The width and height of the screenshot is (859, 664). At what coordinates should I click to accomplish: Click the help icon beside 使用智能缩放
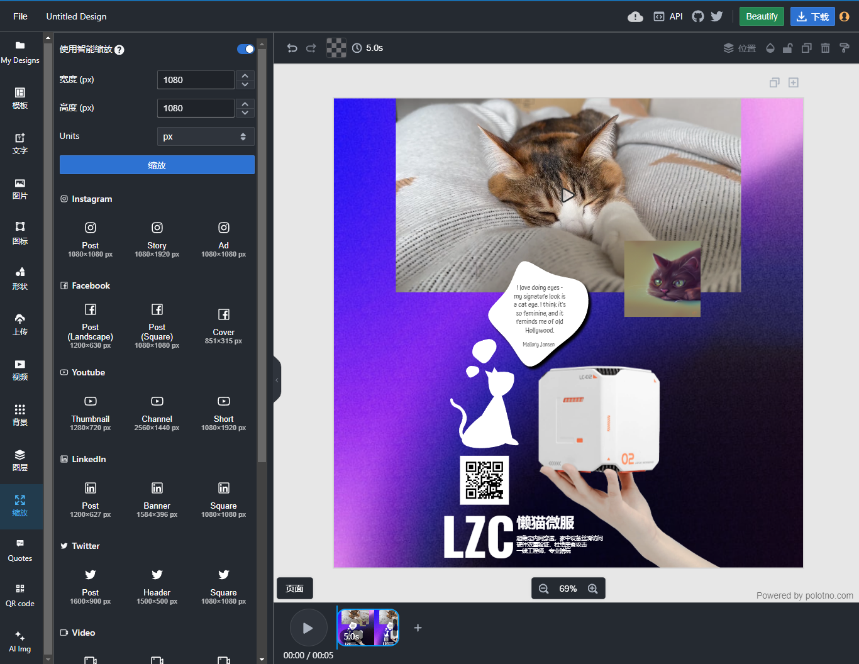point(119,50)
